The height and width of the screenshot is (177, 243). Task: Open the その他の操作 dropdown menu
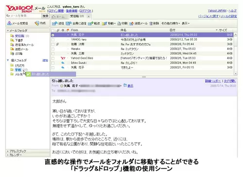pos(171,23)
